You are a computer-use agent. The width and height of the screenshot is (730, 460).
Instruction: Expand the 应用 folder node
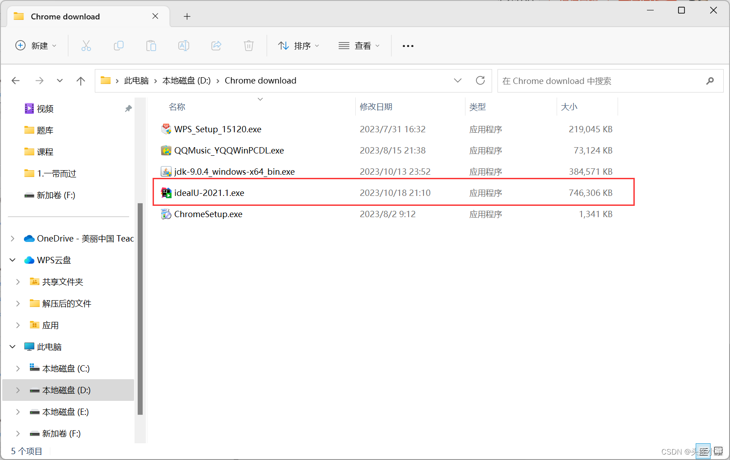click(x=18, y=325)
